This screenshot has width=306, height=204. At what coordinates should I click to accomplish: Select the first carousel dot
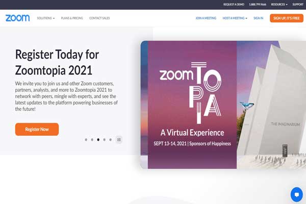(x=86, y=140)
